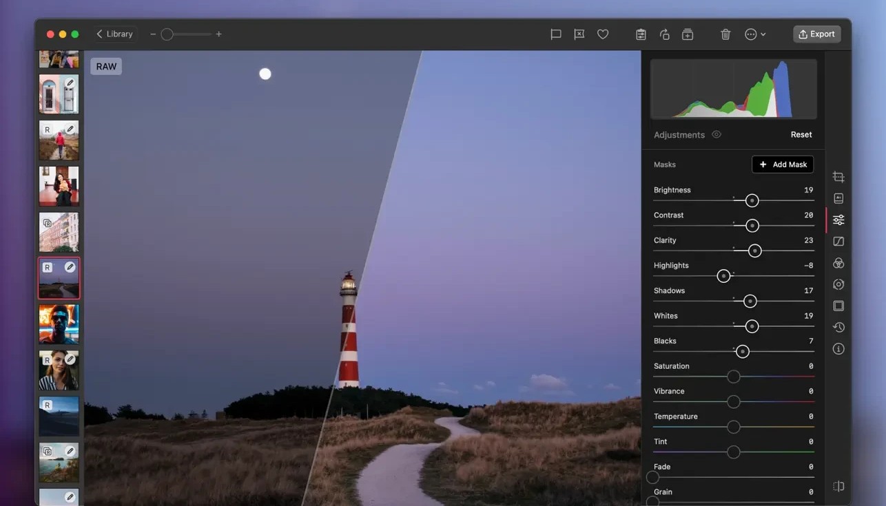
Task: Click the Highlights slider handle
Action: coord(723,276)
